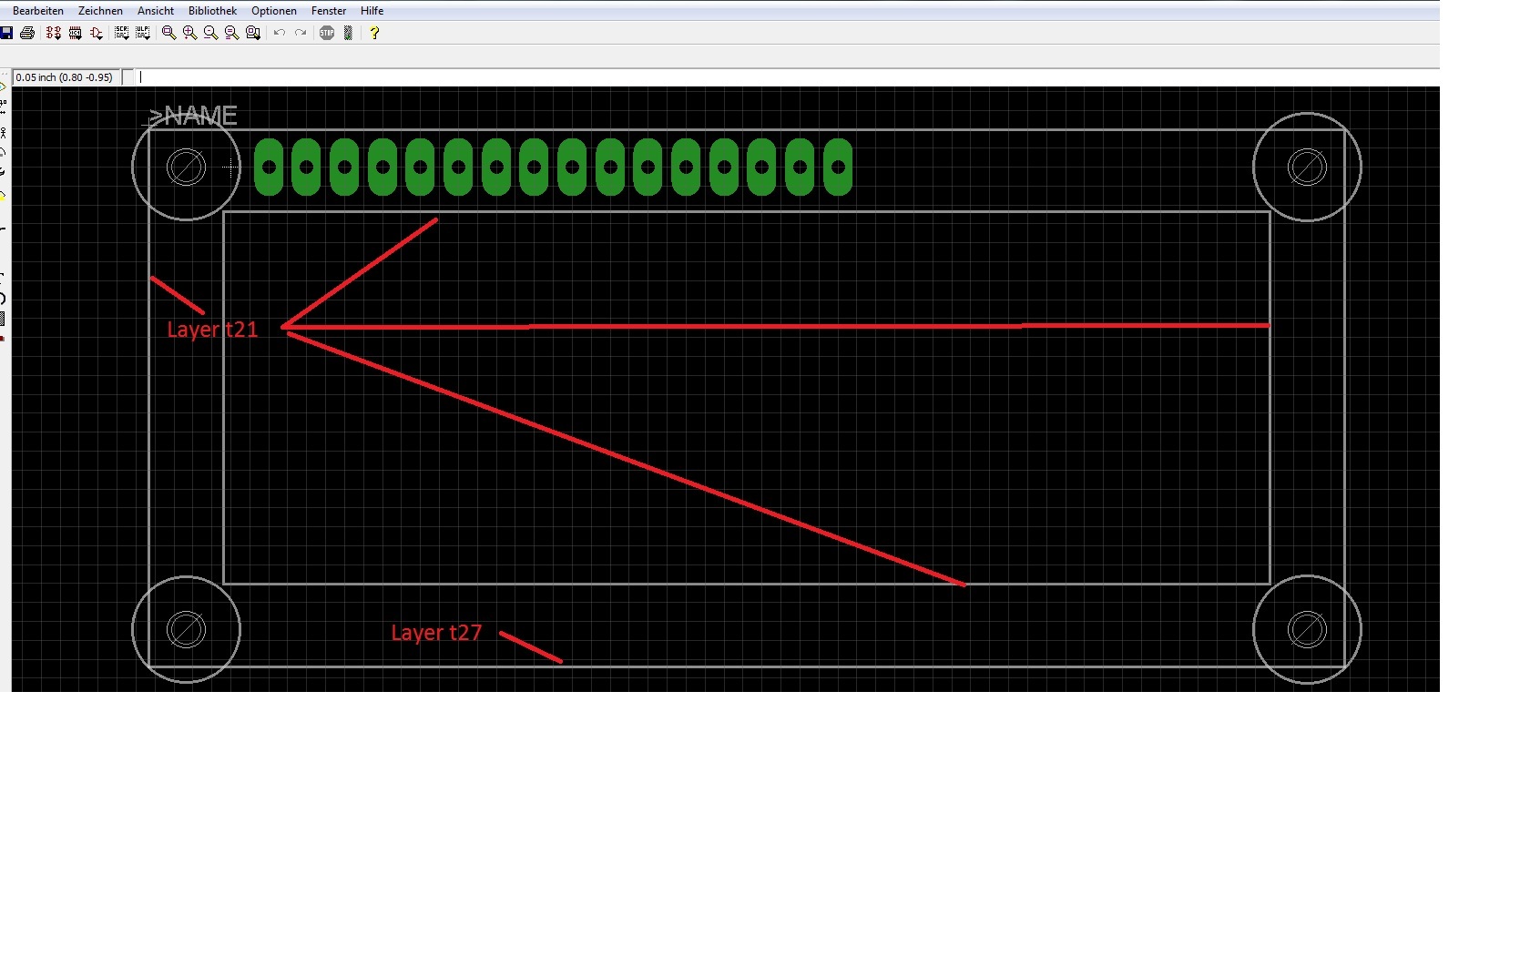Select the rightmost green pad
Image resolution: width=1530 pixels, height=956 pixels.
838,167
